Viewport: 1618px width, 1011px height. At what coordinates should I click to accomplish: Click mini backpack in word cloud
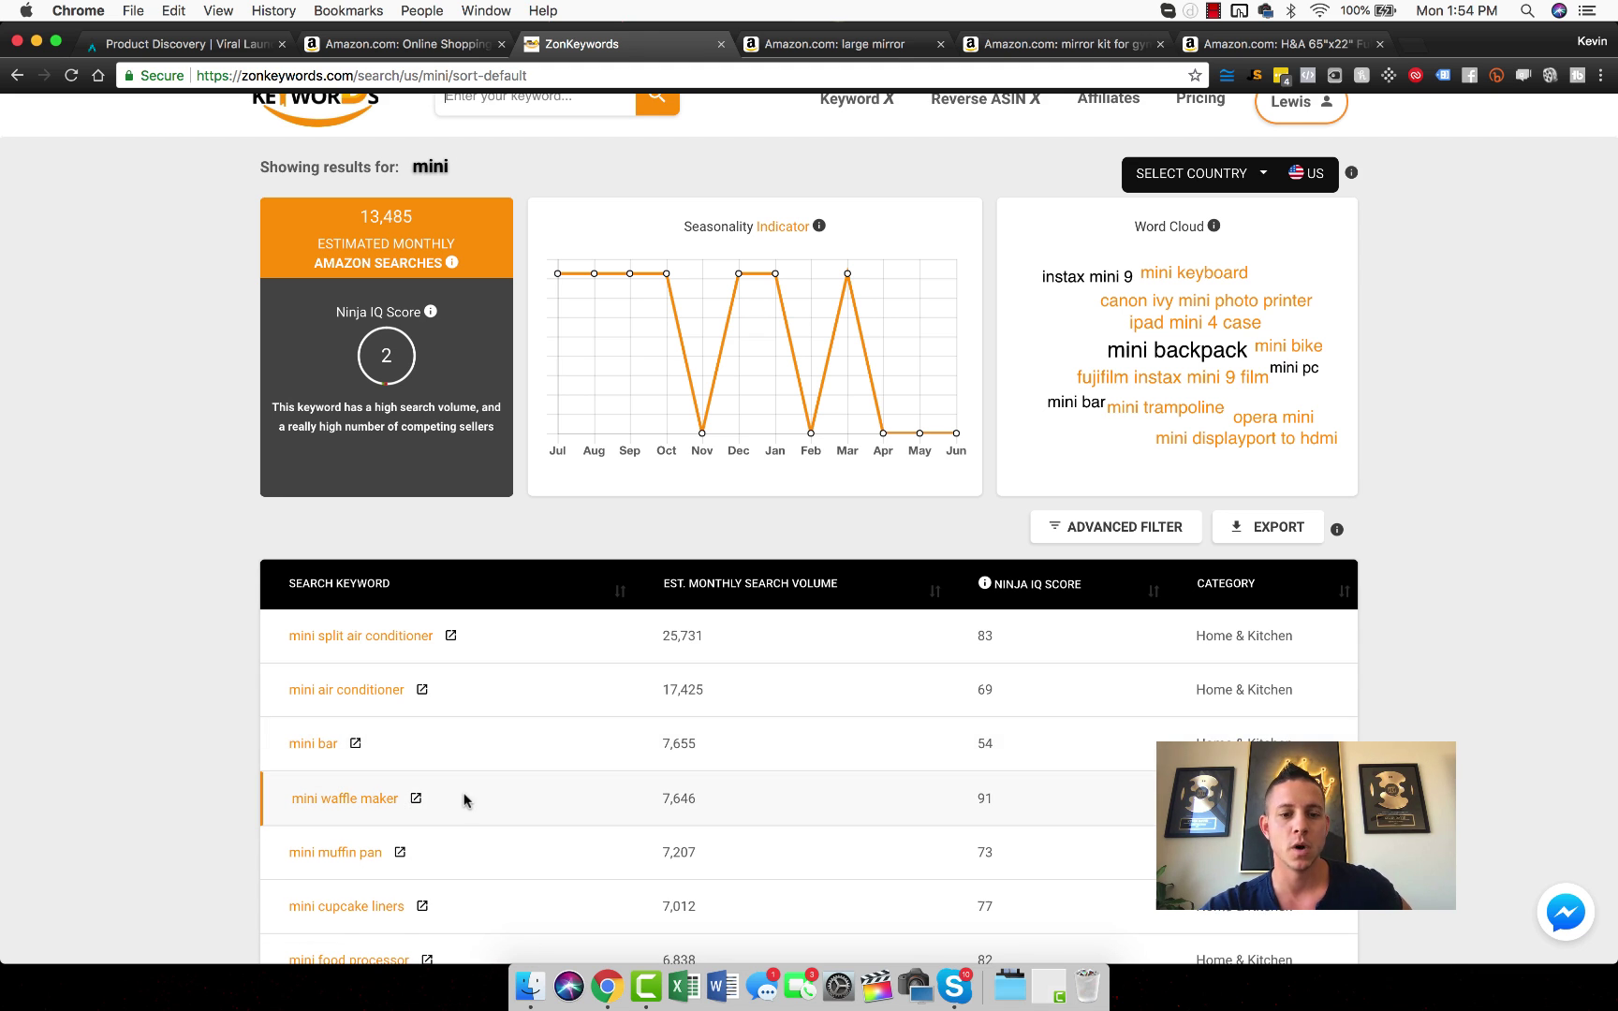[1177, 350]
